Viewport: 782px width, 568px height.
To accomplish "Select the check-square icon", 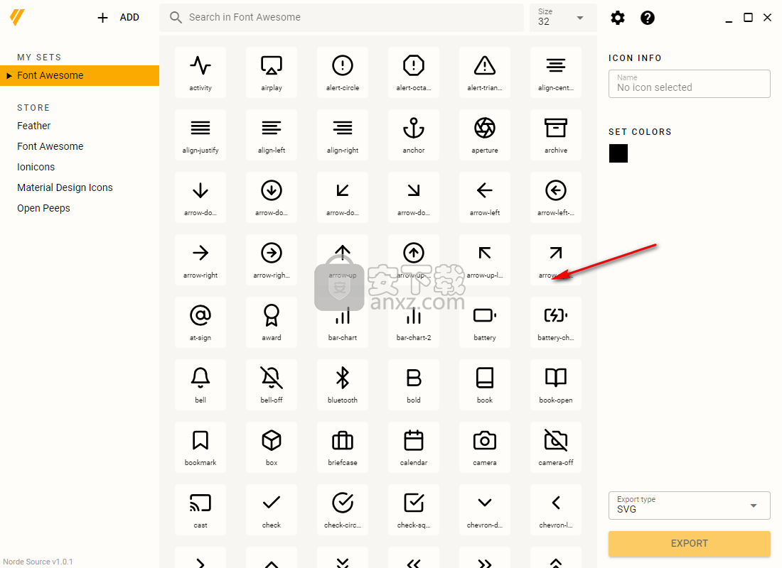I will click(x=414, y=510).
